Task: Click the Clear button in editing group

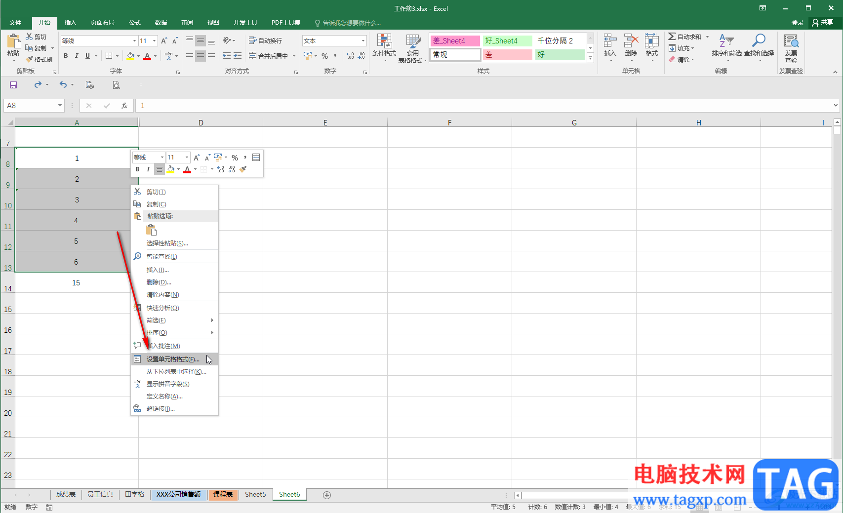Action: [x=682, y=59]
